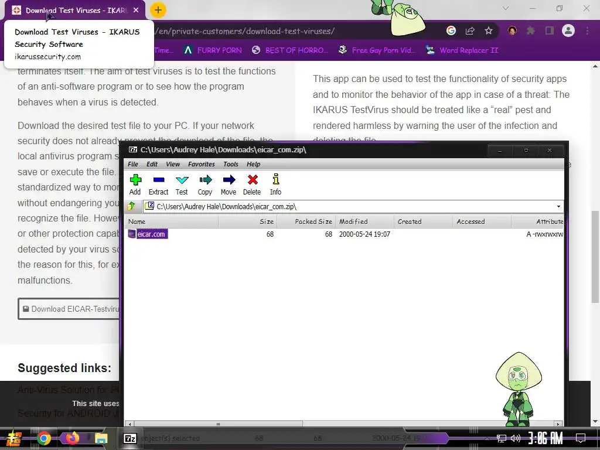Screen dimensions: 600x450
Task: Open the Chrome tab search chevron
Action: pyautogui.click(x=506, y=8)
